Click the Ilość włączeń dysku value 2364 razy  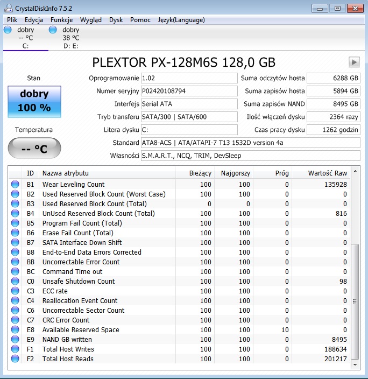pos(334,117)
